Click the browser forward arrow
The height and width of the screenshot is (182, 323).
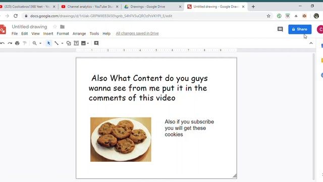click(7, 16)
